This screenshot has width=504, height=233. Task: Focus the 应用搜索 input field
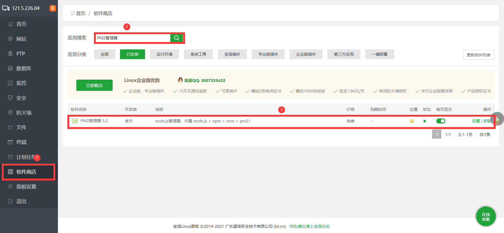click(133, 38)
